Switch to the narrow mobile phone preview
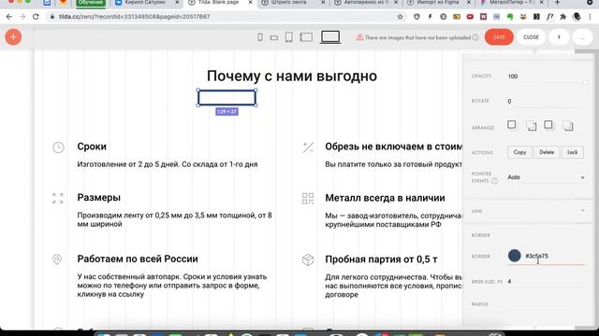Image resolution: width=599 pixels, height=336 pixels. click(260, 37)
